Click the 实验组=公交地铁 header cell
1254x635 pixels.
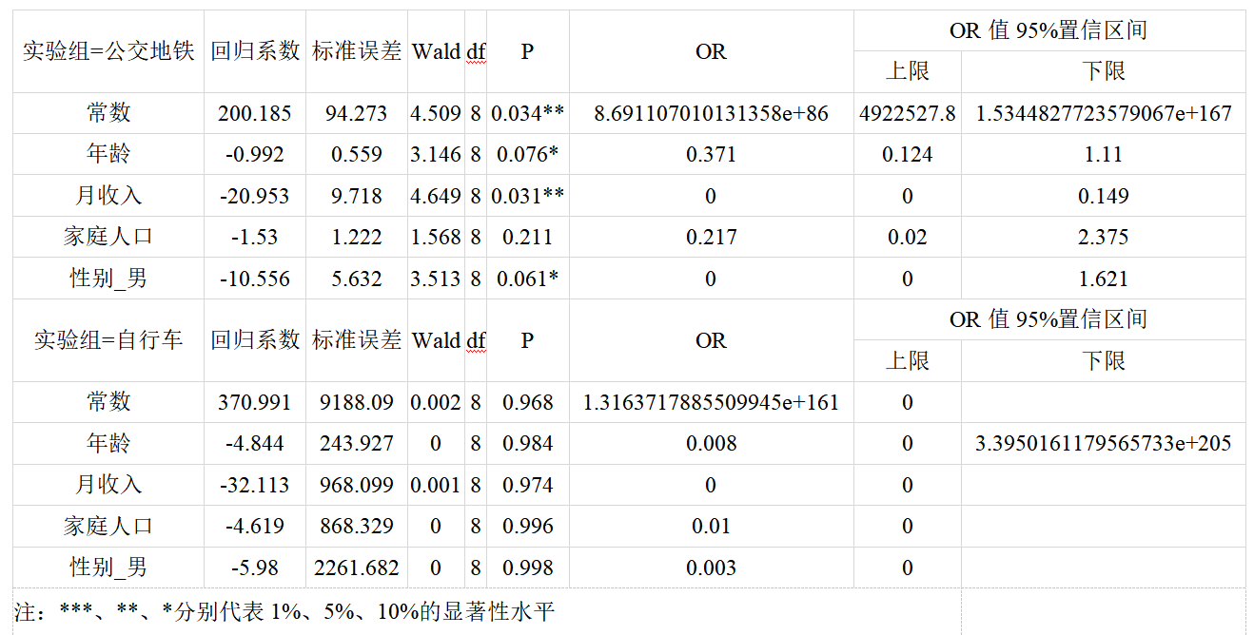tap(108, 51)
